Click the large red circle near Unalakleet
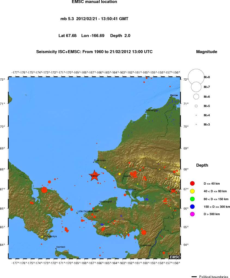 [x=144, y=232]
